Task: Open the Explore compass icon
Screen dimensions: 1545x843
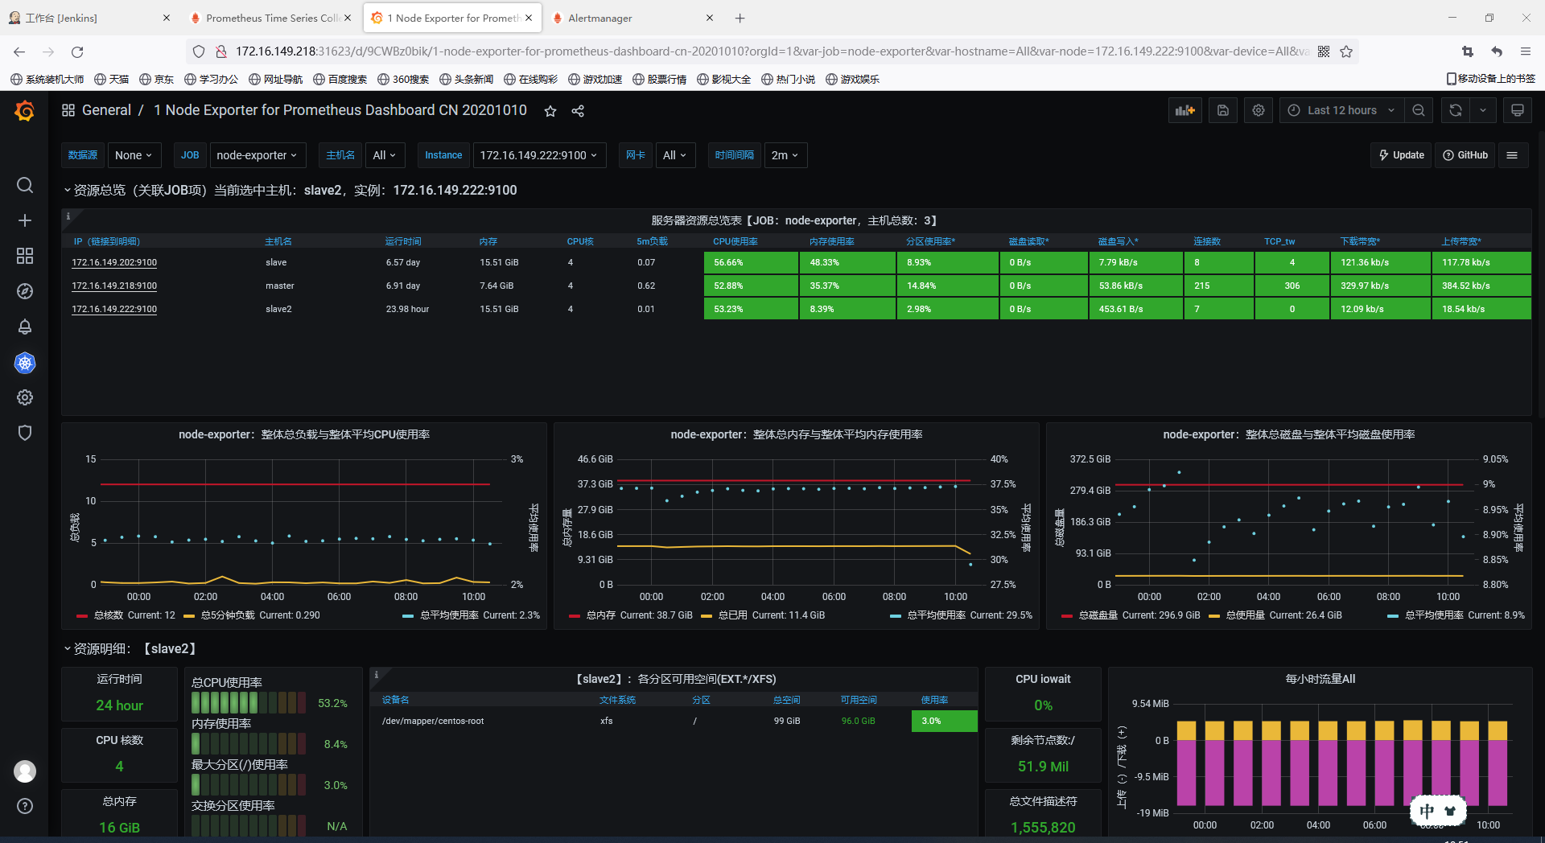Action: click(x=25, y=291)
